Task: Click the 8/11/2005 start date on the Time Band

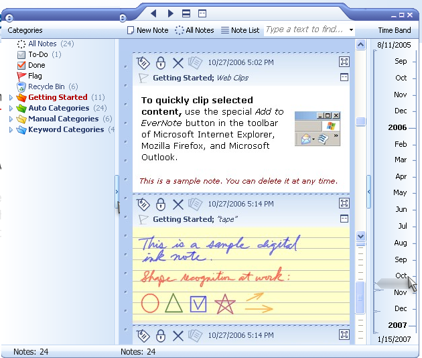Action: pyautogui.click(x=394, y=45)
